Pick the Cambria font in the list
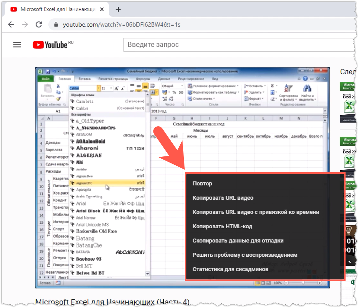The image size is (359, 308). [x=108, y=102]
